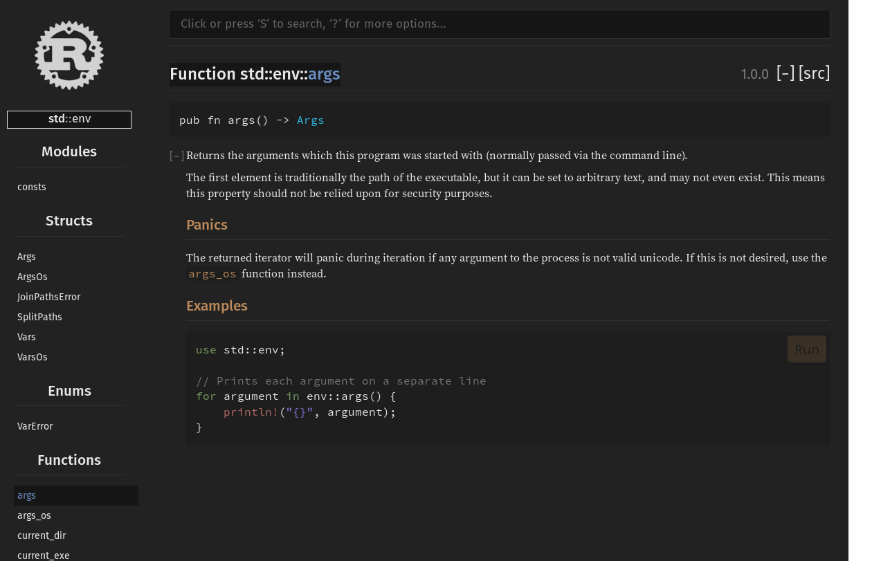872x561 pixels.
Task: Open the consts module in the sidebar
Action: [x=31, y=187]
